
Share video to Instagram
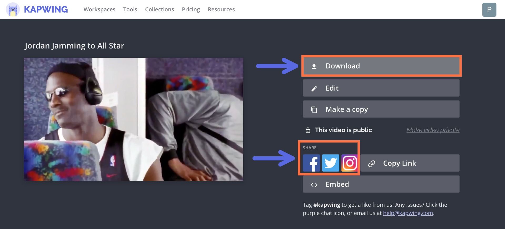click(350, 163)
